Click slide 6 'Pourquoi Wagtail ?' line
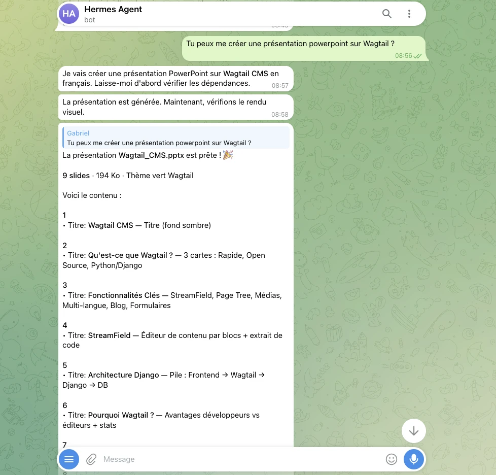Screen dimensions: 496x475 point(161,420)
